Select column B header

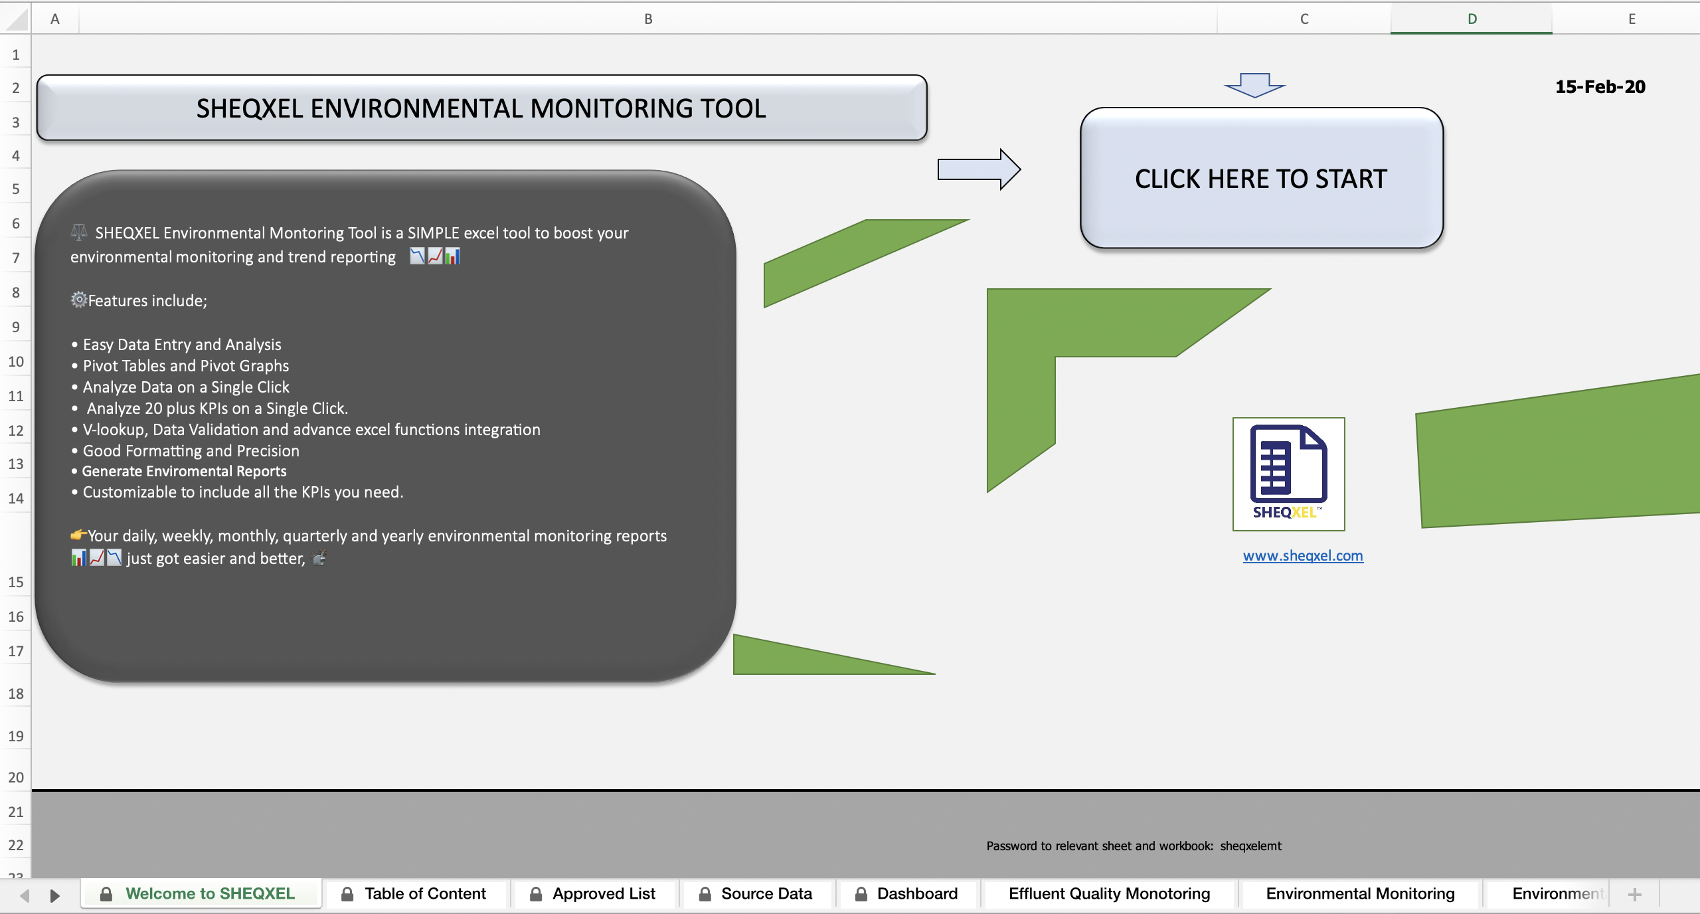click(x=648, y=19)
